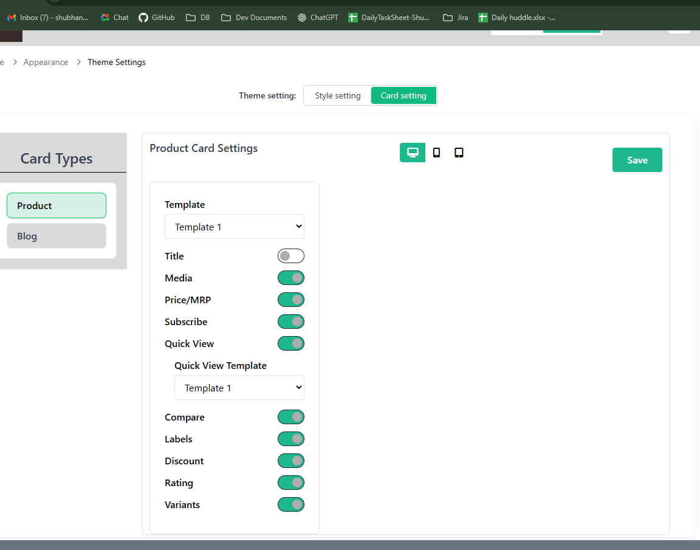
Task: Open the Gmail Inbox bookmark
Action: coord(48,18)
